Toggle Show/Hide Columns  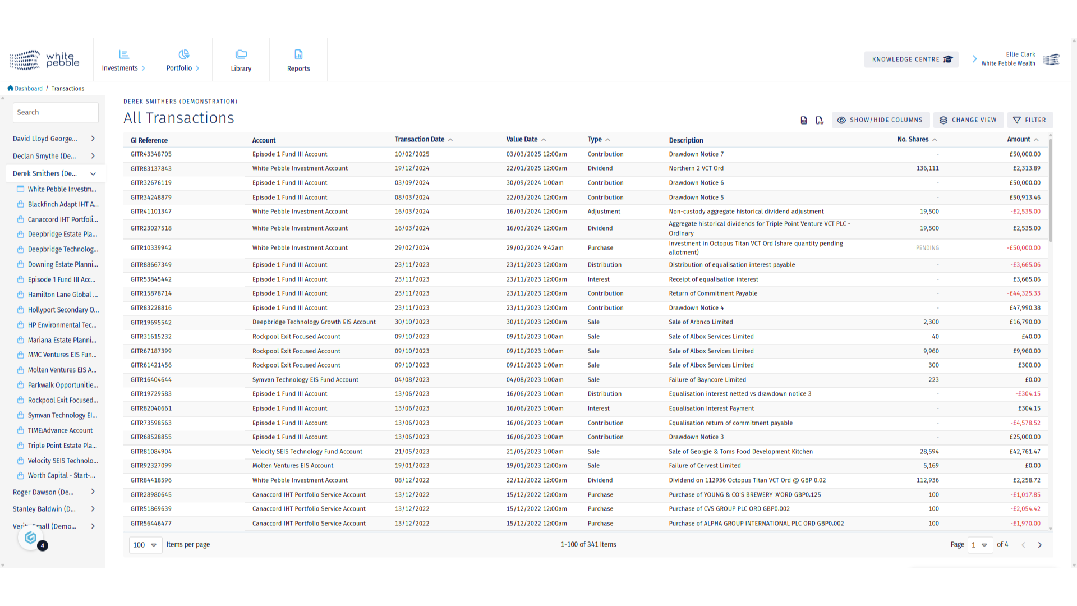coord(880,120)
